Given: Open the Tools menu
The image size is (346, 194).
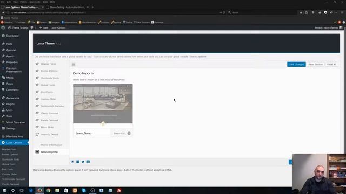Looking at the screenshot, I should [9, 116].
